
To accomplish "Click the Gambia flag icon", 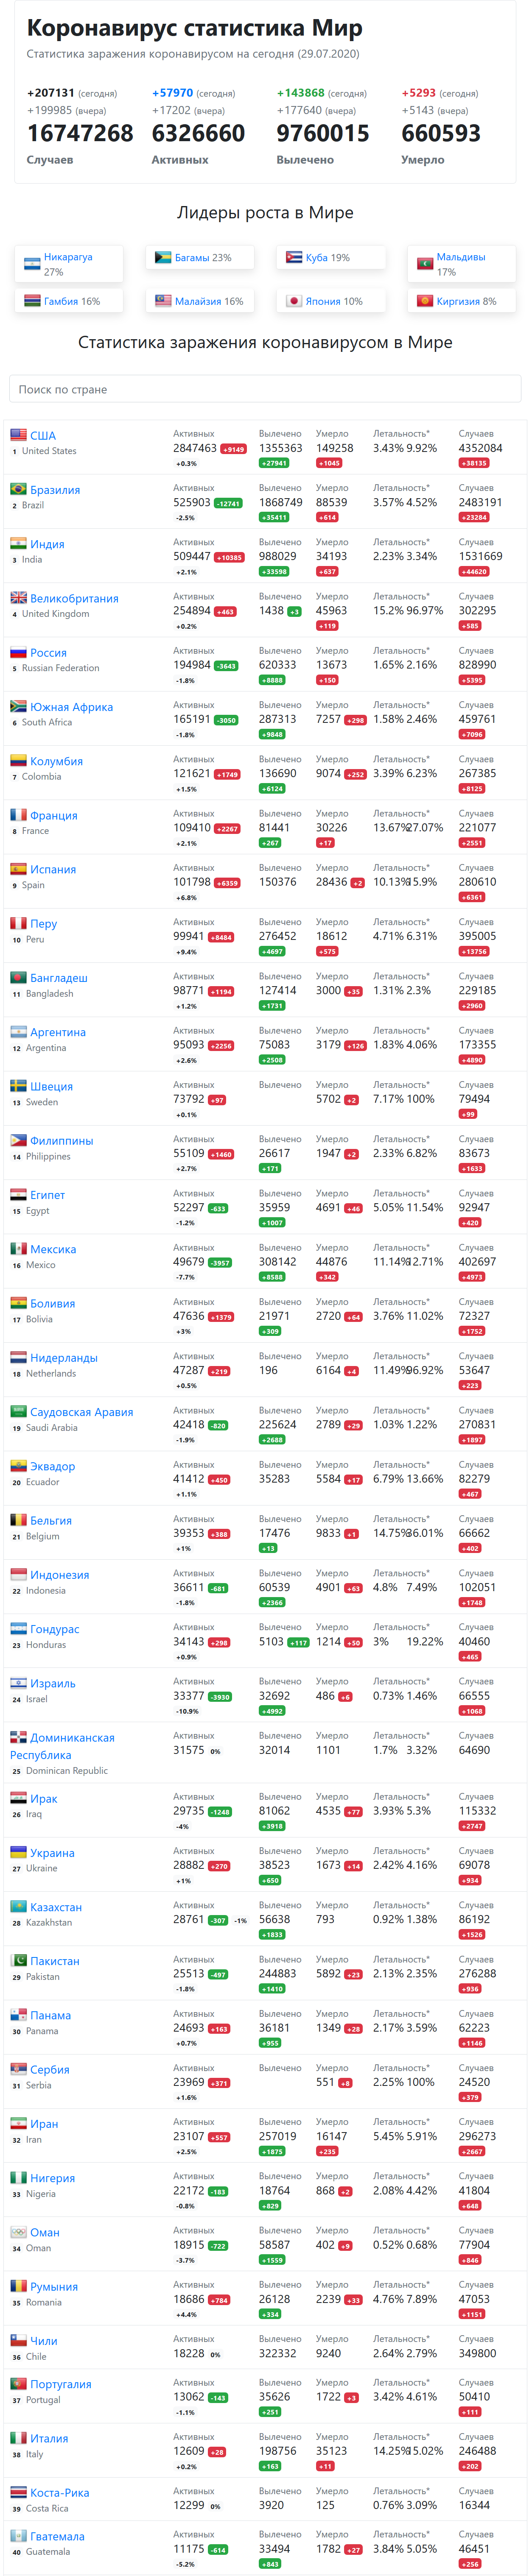I will point(32,301).
